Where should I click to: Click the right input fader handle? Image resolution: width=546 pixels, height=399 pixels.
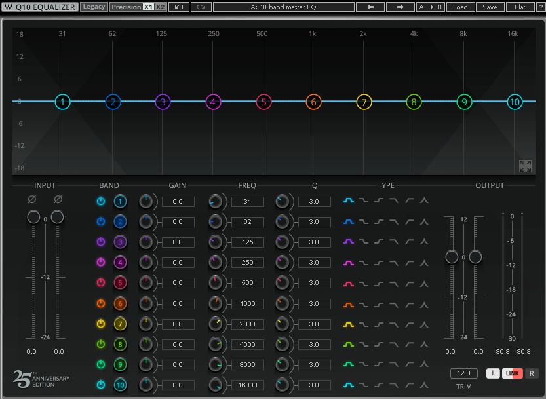[x=57, y=217]
